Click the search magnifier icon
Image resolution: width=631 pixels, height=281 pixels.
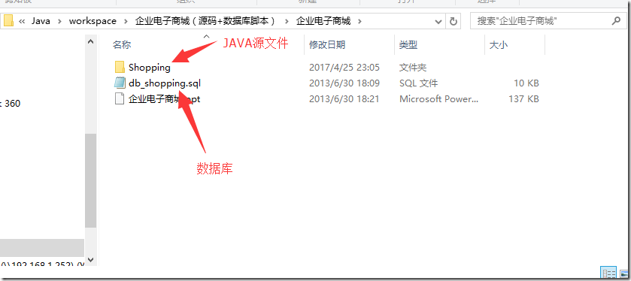coord(616,21)
